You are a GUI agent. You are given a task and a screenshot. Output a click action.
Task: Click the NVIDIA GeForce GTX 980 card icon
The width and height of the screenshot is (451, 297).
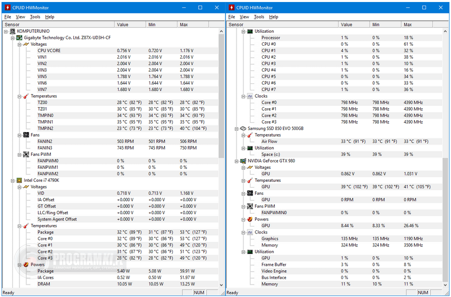pyautogui.click(x=243, y=161)
